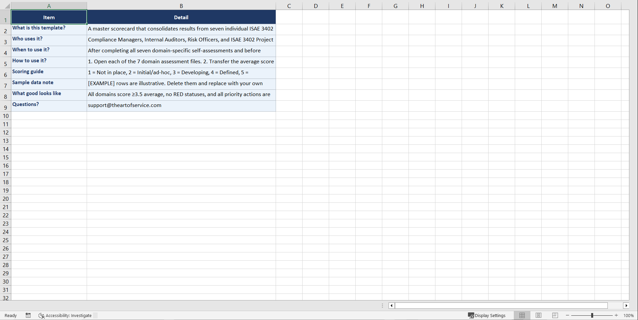The image size is (638, 320).
Task: Select column B by its header
Action: [x=181, y=6]
